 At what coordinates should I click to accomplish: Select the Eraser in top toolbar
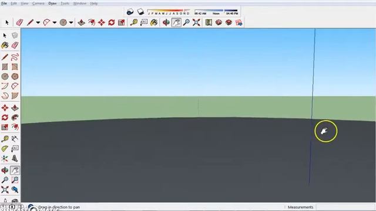(x=19, y=22)
